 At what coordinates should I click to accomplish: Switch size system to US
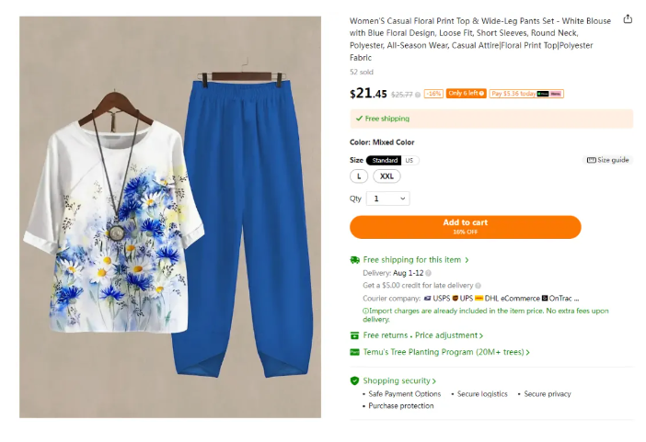(410, 160)
